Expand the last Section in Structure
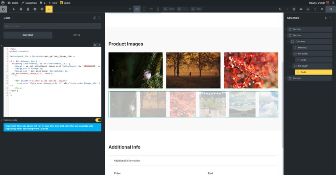This screenshot has height=175, width=336. pyautogui.click(x=285, y=78)
